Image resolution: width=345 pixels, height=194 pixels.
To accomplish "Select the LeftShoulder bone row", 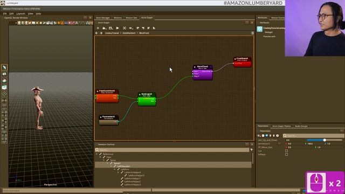I will pos(123,167).
